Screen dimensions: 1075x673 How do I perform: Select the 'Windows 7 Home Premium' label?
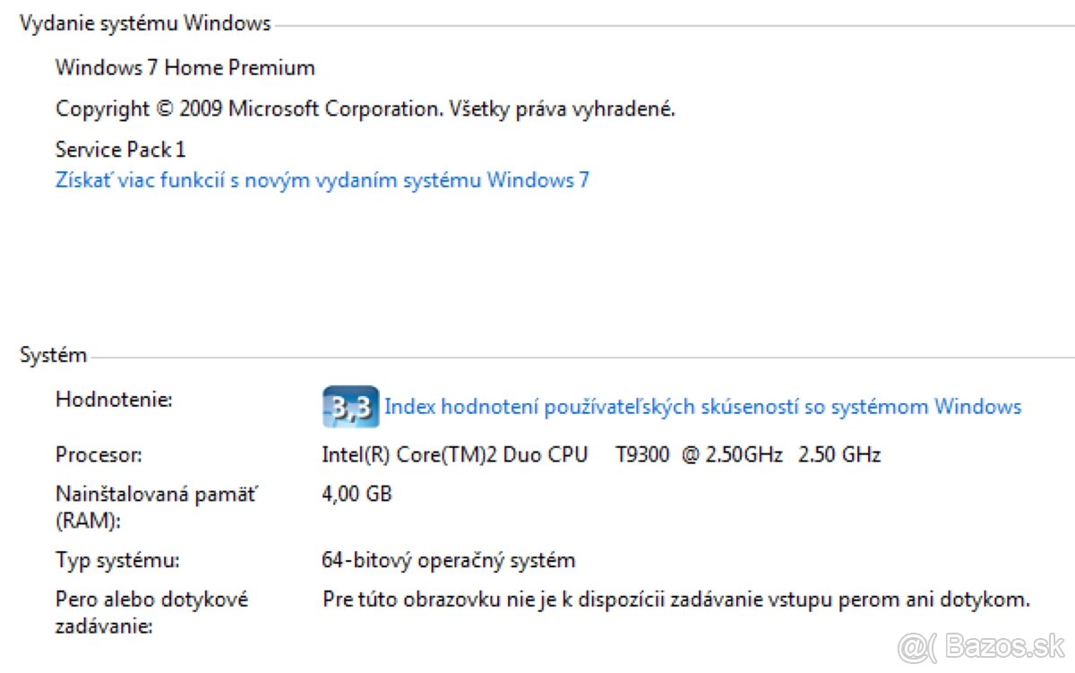[x=185, y=67]
